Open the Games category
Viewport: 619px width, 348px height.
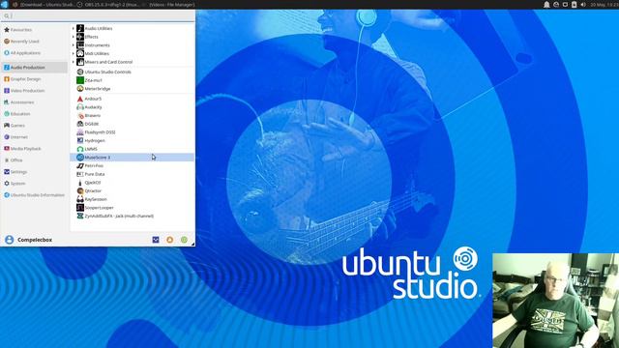tap(35, 125)
